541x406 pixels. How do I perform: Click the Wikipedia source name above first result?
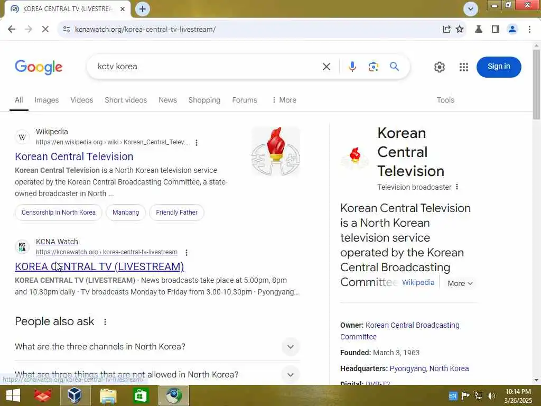point(52,132)
